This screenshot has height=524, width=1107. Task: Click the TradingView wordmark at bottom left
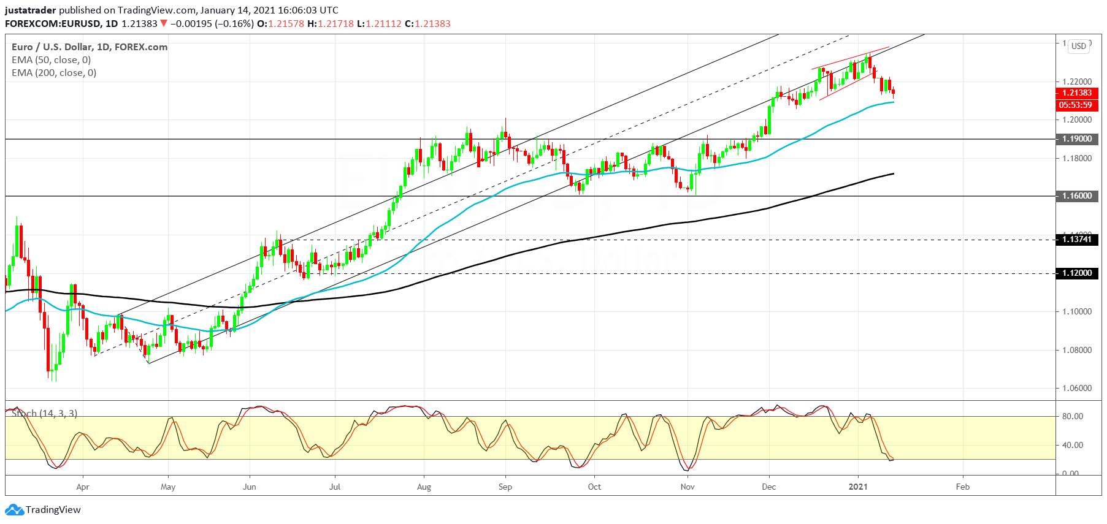point(53,510)
